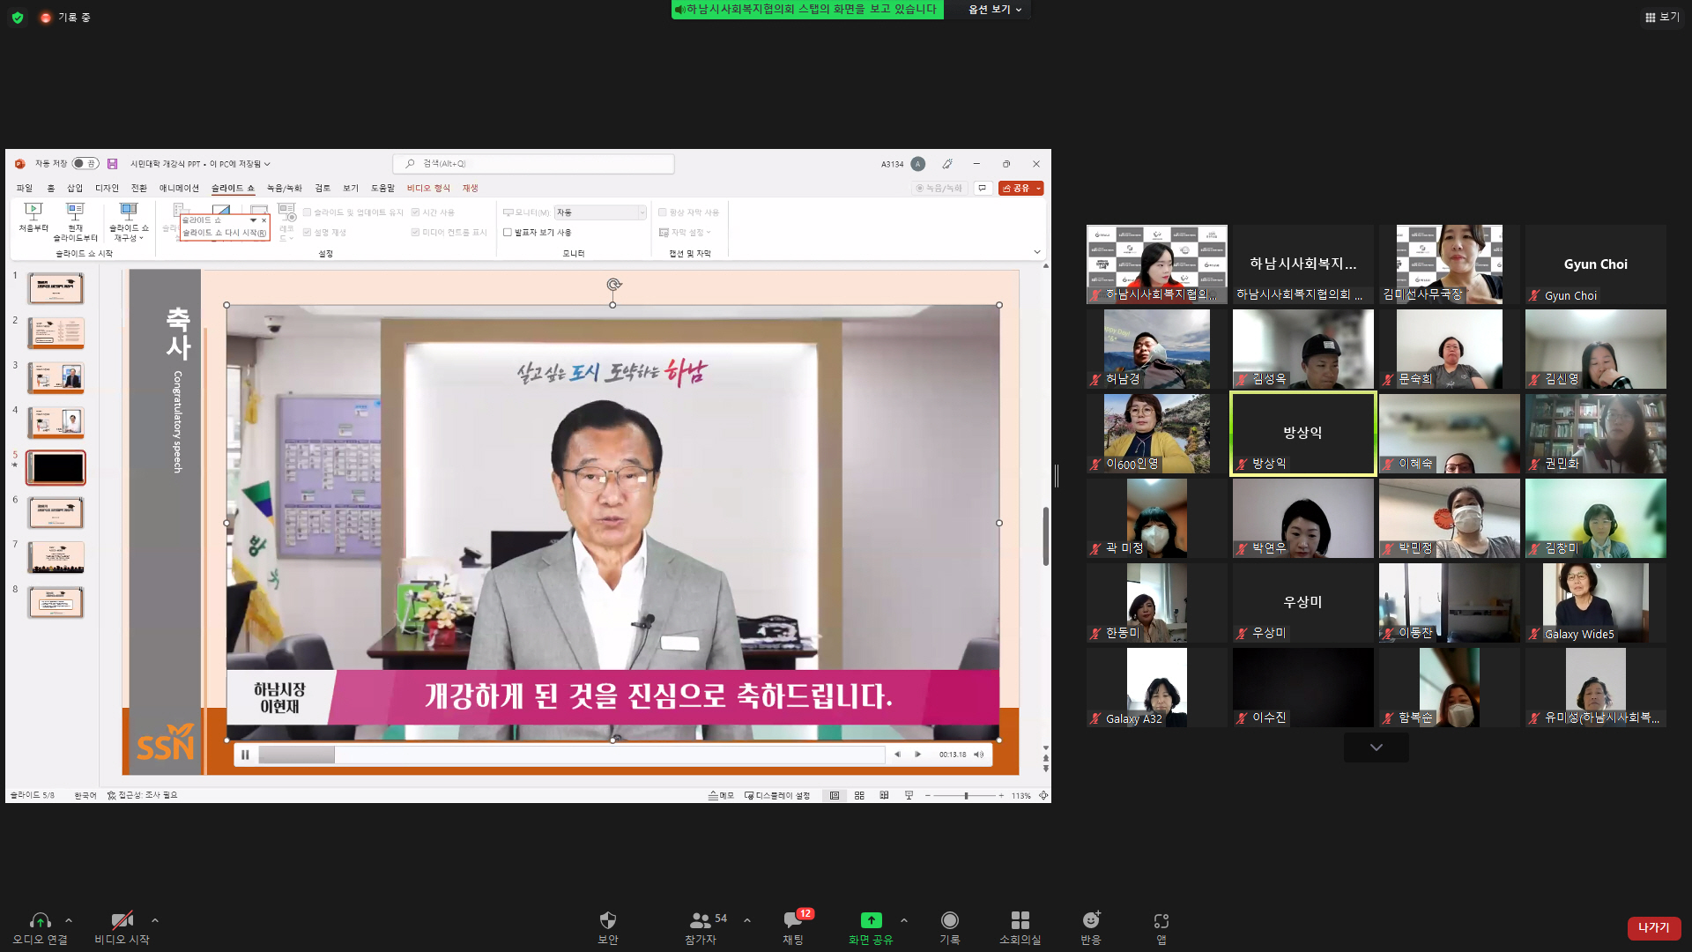1692x952 pixels.
Task: Open the Zoom Security shield icon
Action: pyautogui.click(x=607, y=920)
